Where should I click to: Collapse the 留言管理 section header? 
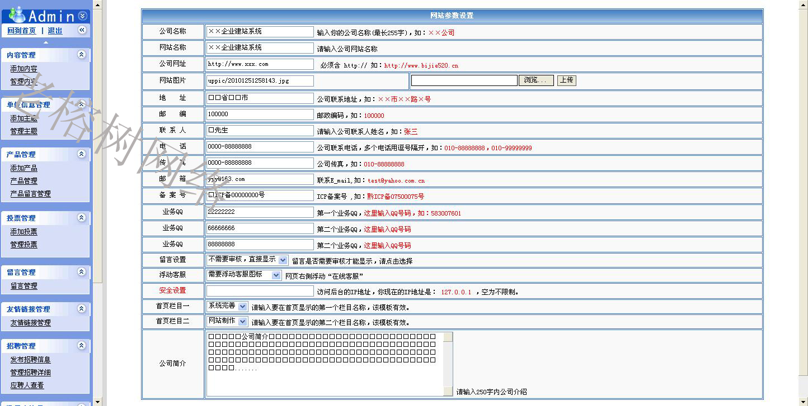(81, 271)
